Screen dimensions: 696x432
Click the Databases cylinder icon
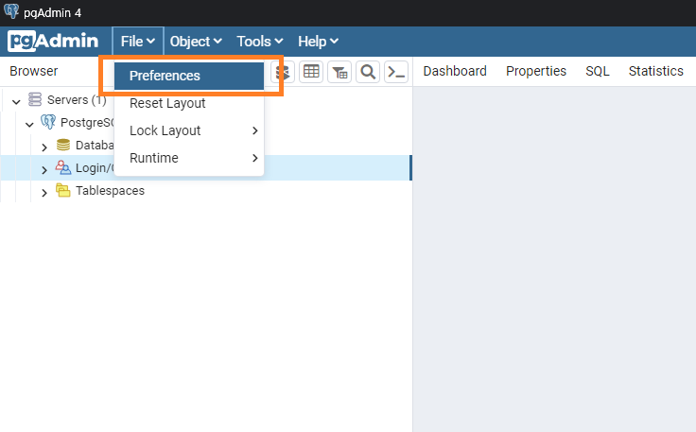tap(63, 145)
